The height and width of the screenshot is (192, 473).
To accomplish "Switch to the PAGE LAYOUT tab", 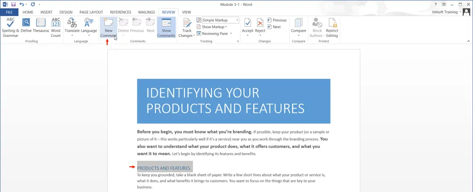I will 91,12.
